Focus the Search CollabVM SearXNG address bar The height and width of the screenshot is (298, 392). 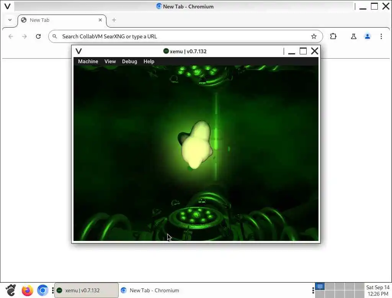tap(186, 36)
